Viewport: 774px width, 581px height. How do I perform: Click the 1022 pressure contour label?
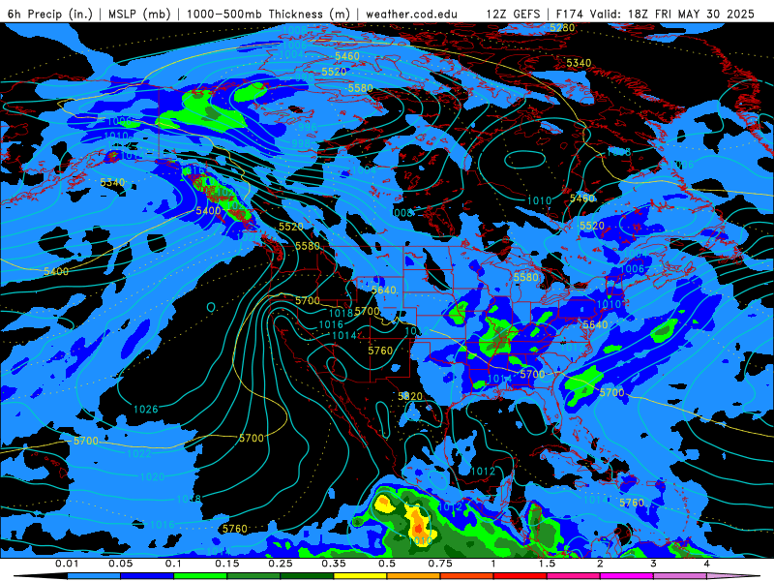pyautogui.click(x=139, y=453)
